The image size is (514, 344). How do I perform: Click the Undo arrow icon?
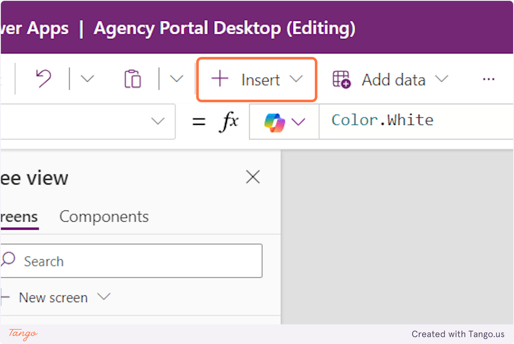43,80
